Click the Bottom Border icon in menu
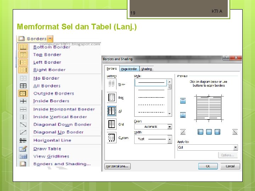This screenshot has width=255, height=191. point(23,47)
